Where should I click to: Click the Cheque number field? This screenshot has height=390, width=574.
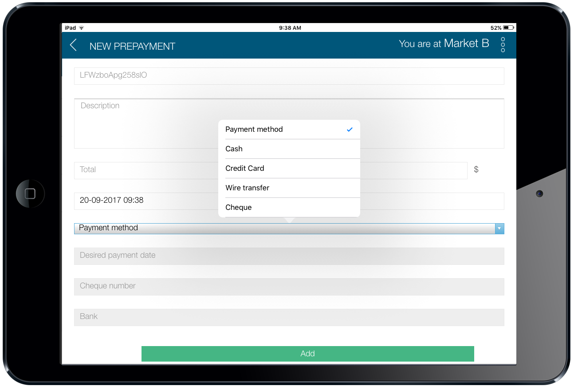[289, 287]
